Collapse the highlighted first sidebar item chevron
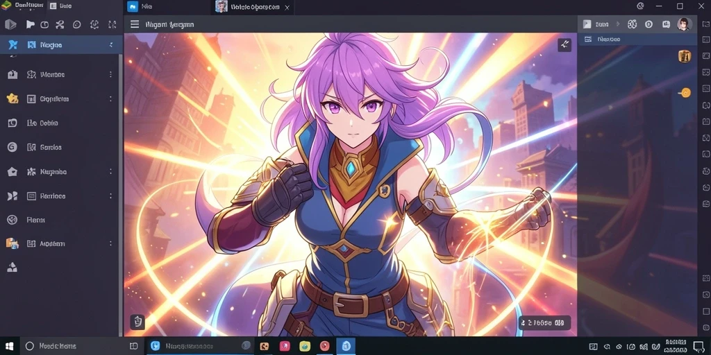Screen dimensions: 711x355 pyautogui.click(x=111, y=45)
